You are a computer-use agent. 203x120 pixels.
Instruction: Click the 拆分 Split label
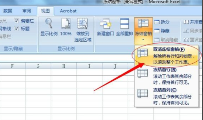click(x=165, y=22)
